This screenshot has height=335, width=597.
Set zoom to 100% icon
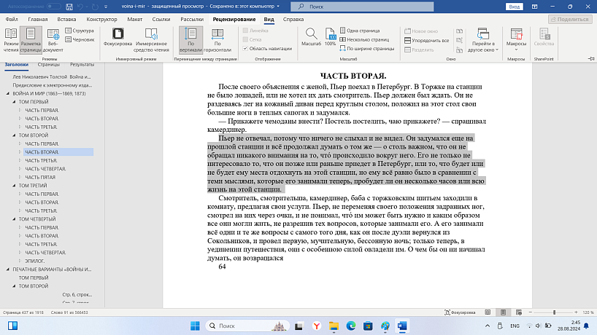click(330, 37)
